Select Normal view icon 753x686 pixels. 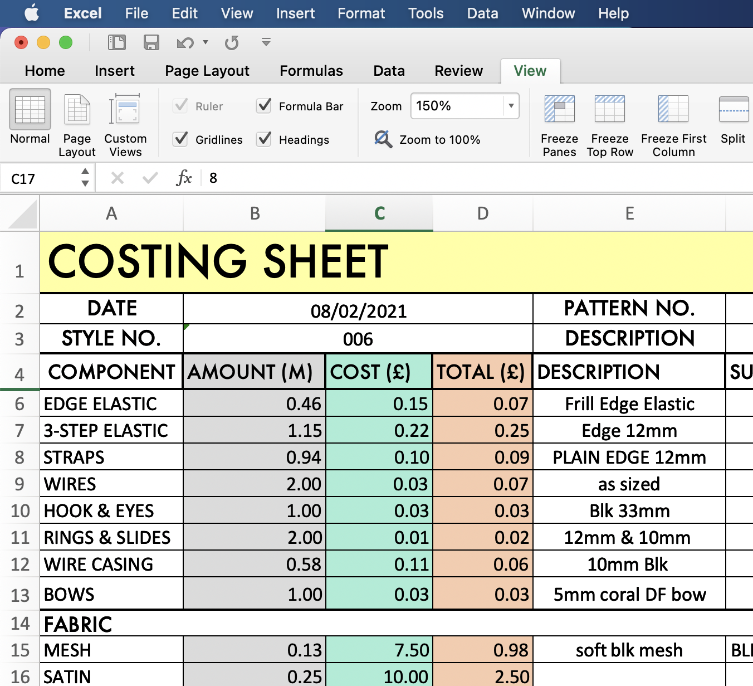(x=30, y=109)
